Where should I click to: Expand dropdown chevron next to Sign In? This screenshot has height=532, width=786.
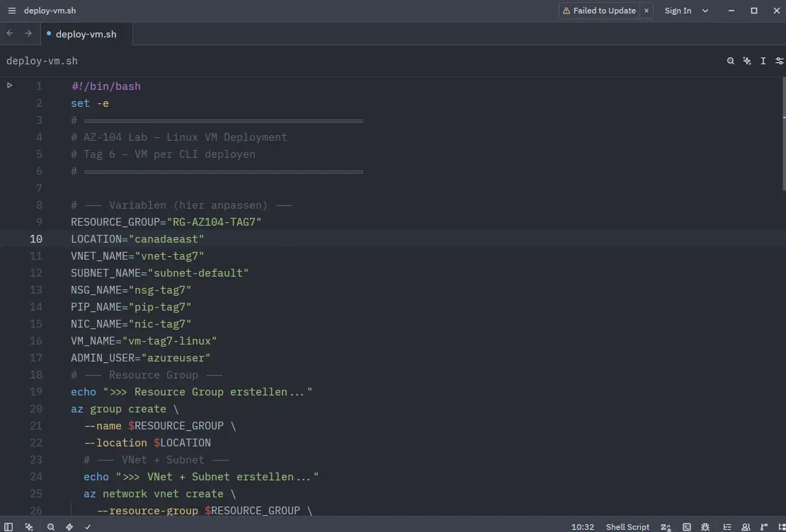click(705, 11)
